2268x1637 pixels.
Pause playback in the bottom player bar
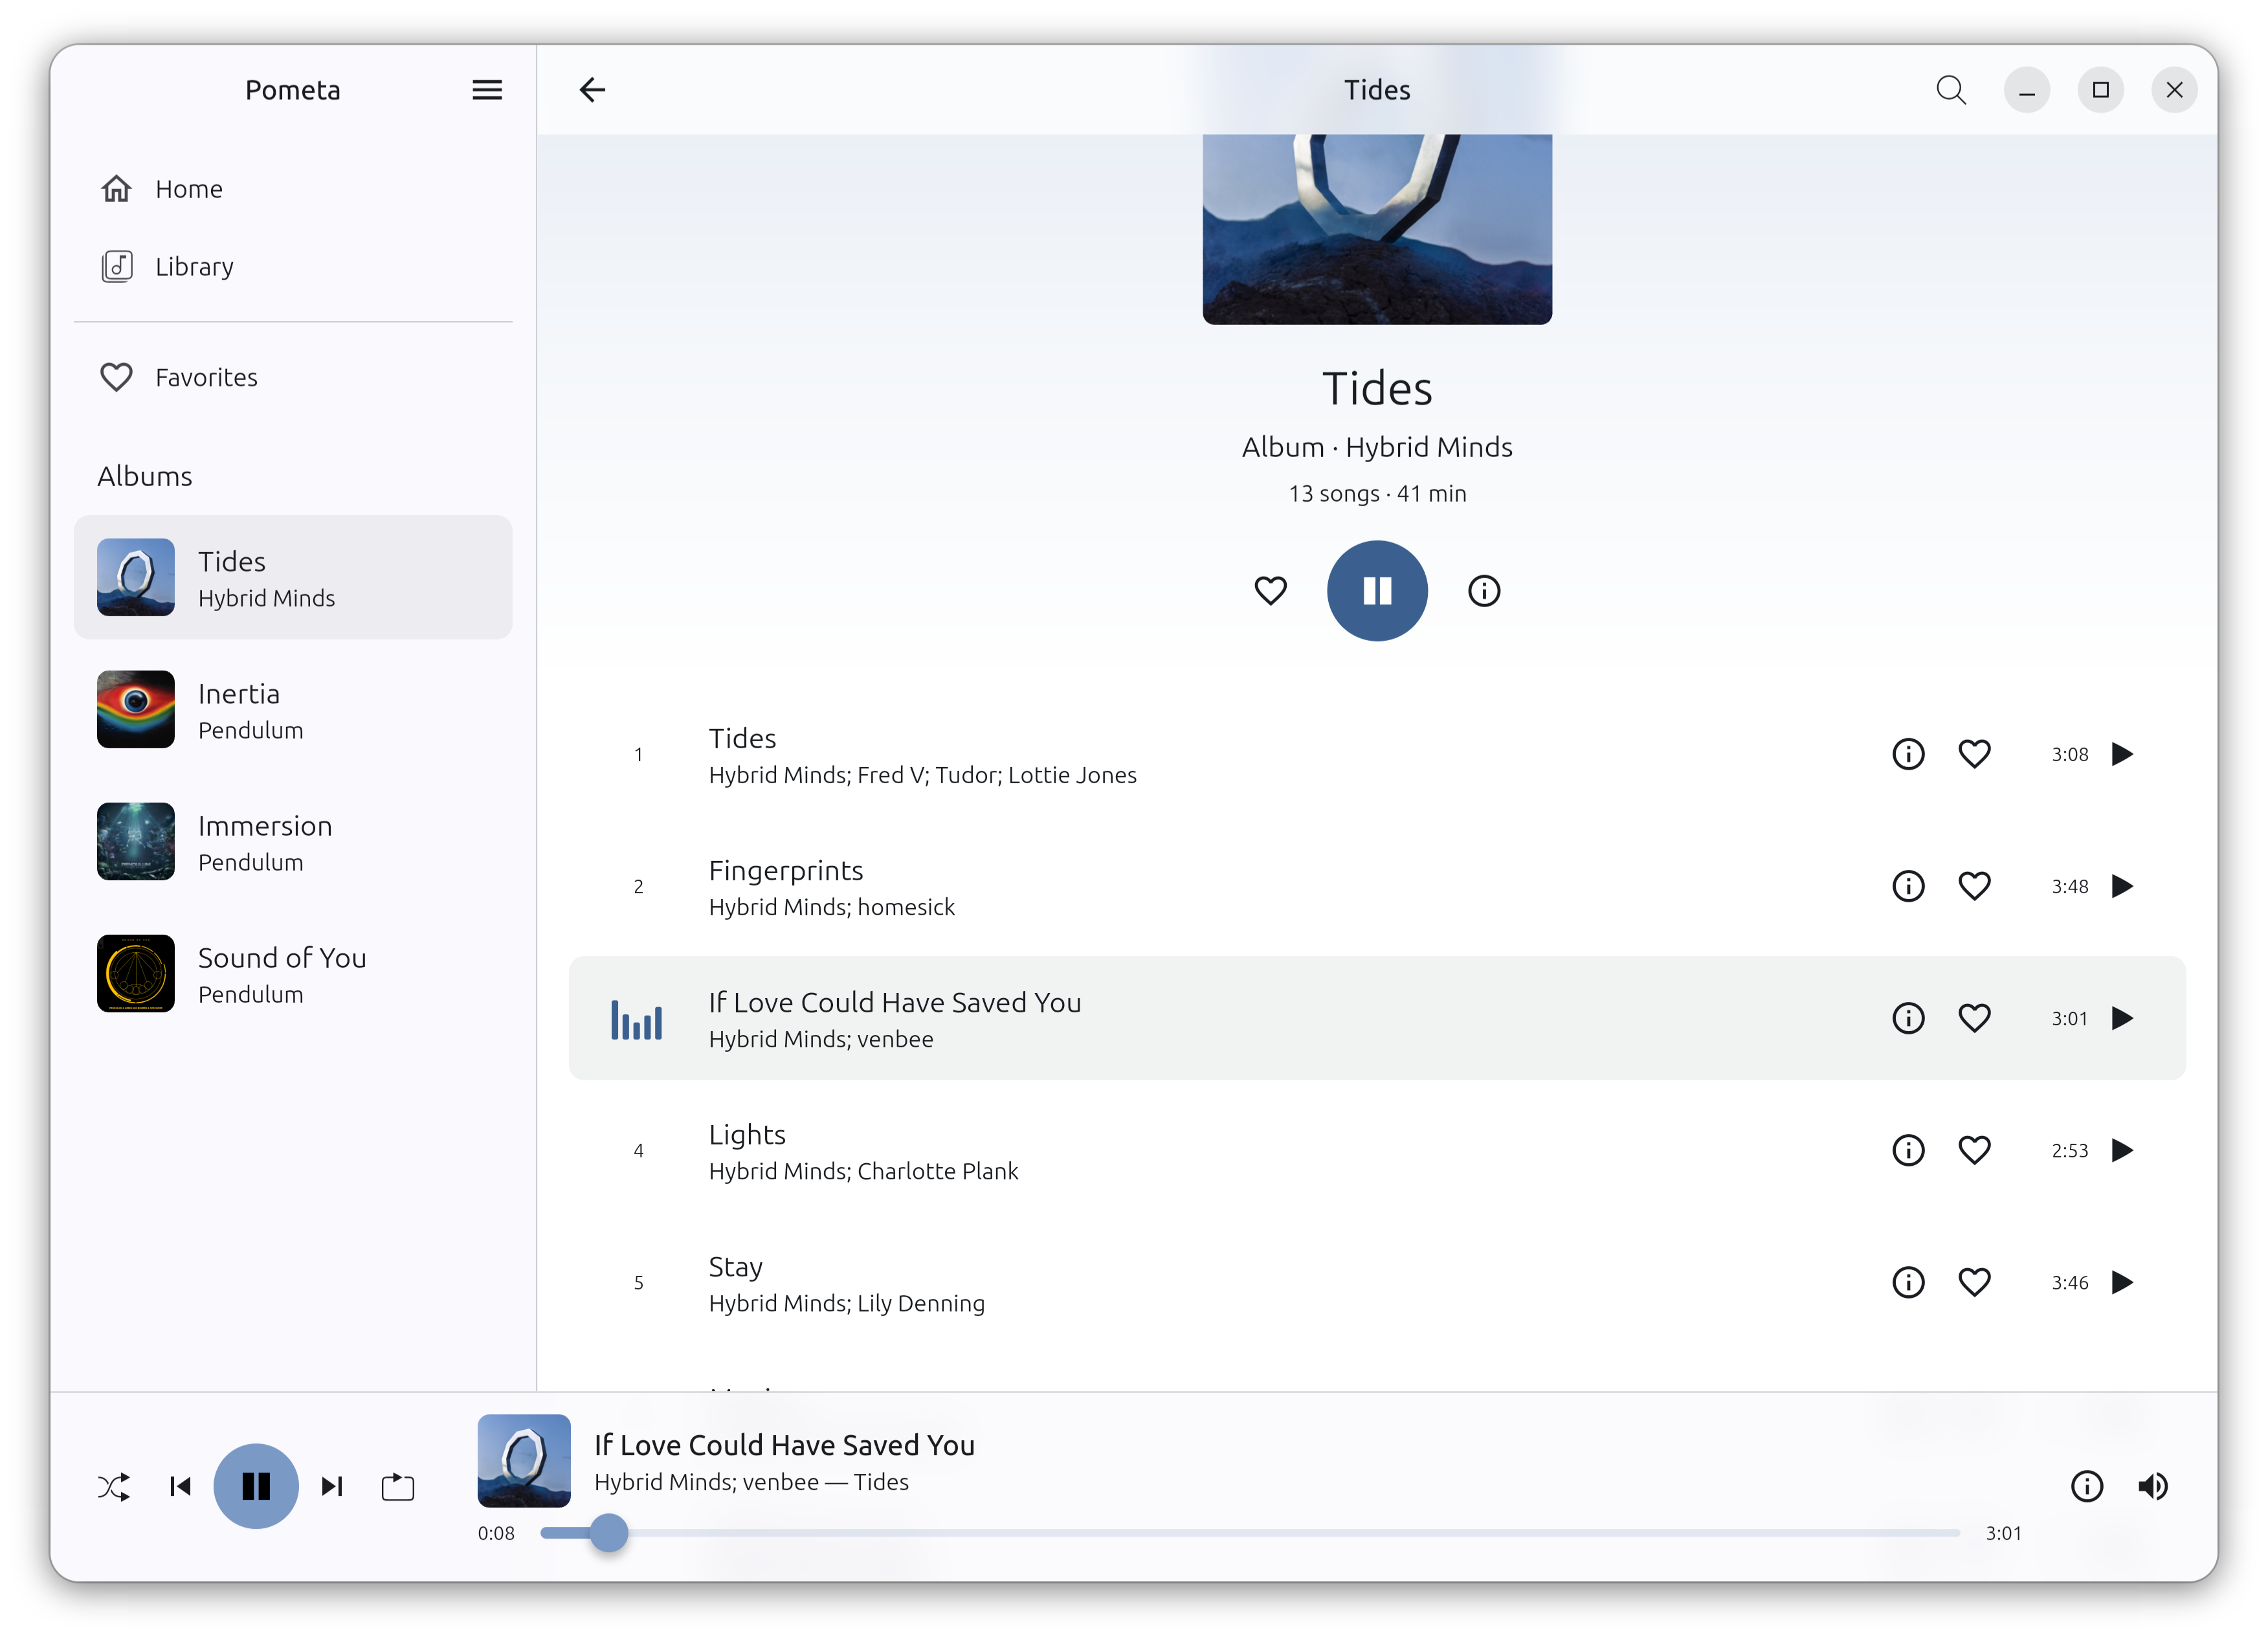(256, 1487)
